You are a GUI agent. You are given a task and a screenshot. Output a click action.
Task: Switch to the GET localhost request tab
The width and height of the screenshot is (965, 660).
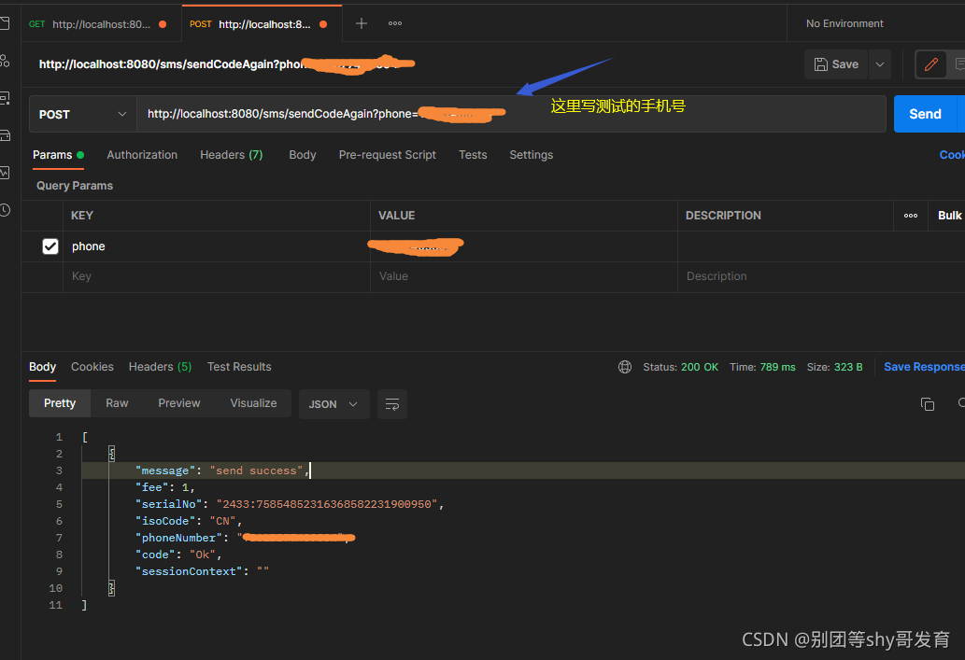tap(101, 24)
